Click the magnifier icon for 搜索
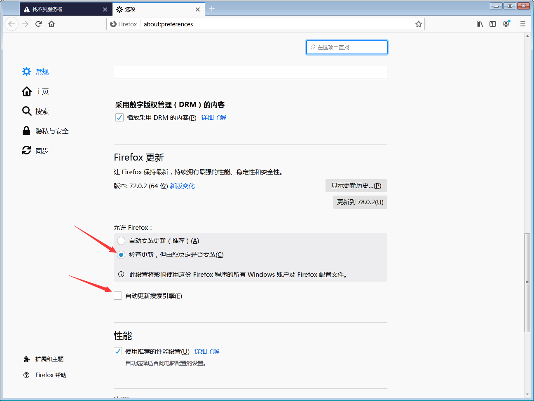Screen dimensions: 534x401 pyautogui.click(x=26, y=111)
